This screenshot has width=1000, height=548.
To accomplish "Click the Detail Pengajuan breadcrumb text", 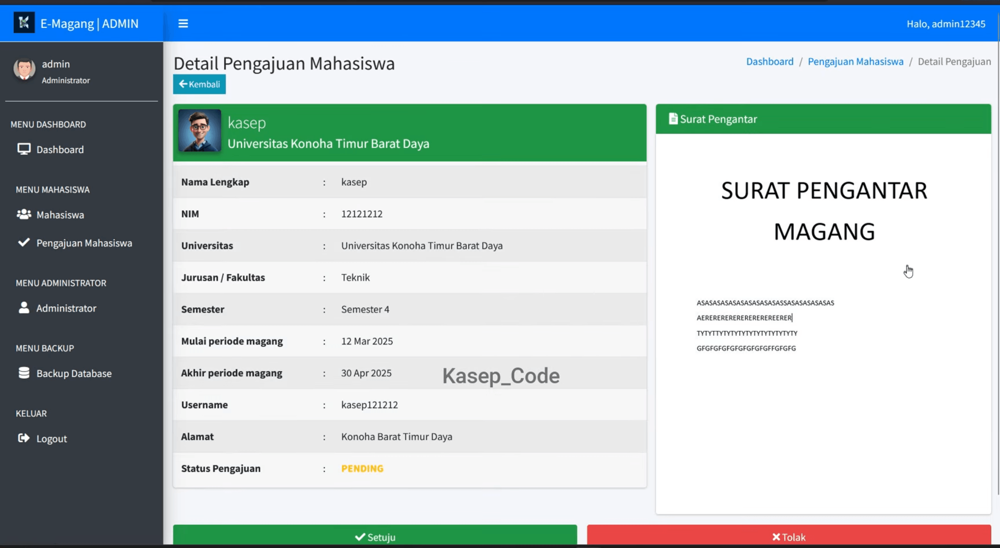I will coord(954,61).
